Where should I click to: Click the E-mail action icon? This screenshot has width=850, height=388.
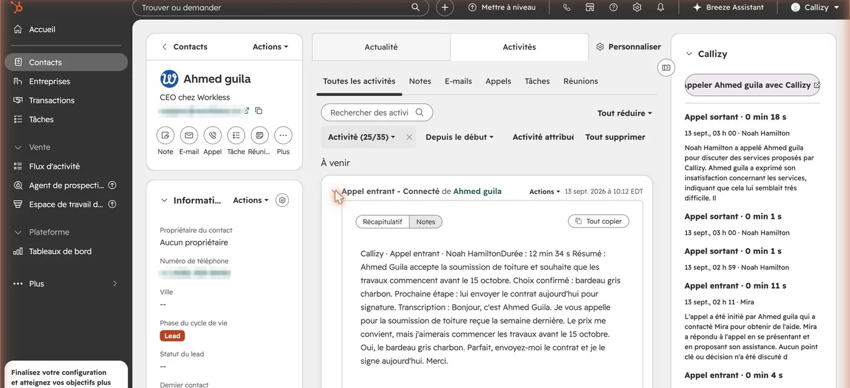pos(189,135)
